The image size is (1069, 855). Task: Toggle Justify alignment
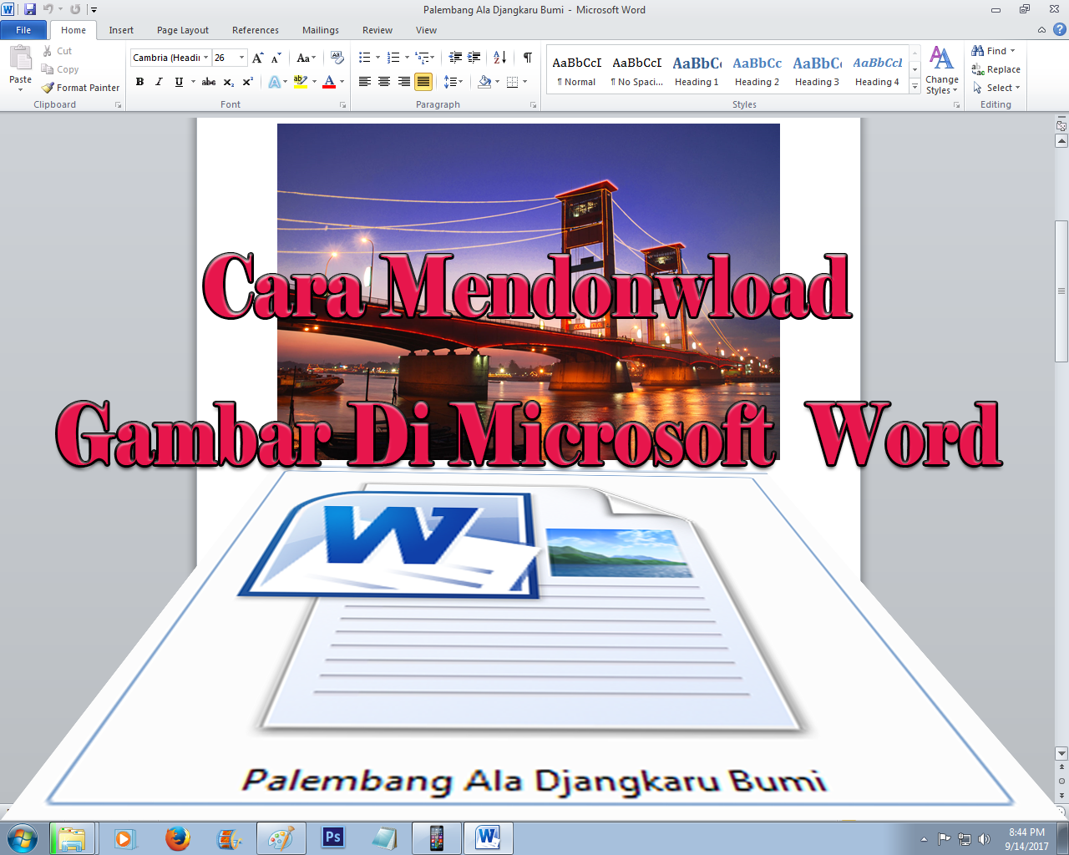[x=423, y=82]
